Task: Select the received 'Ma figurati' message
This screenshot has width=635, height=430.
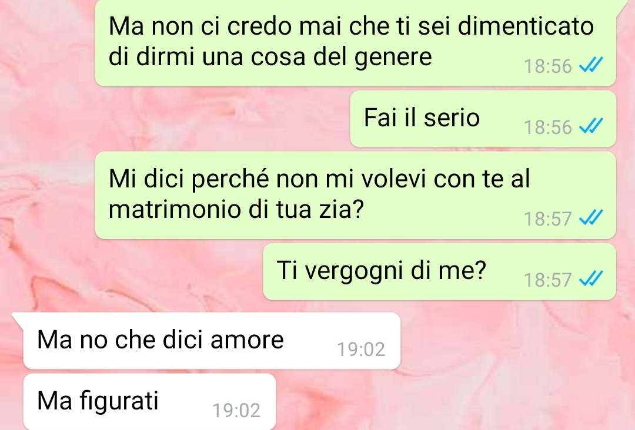Action: pos(149,402)
